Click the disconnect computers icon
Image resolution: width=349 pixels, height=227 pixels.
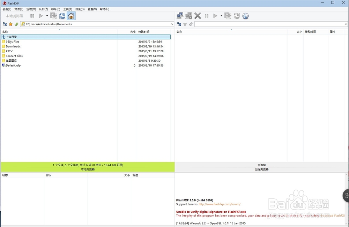[189, 16]
